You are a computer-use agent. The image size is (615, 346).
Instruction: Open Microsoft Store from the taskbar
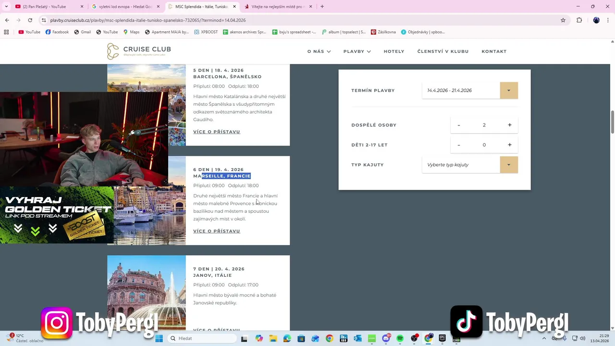point(301,338)
